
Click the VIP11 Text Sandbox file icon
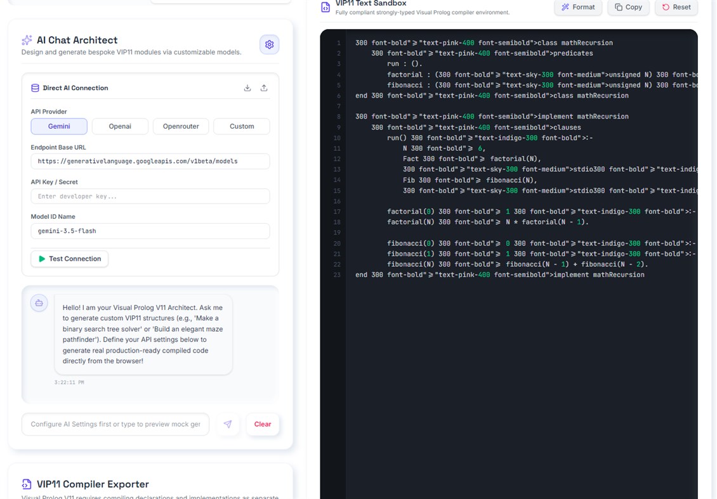(x=326, y=8)
